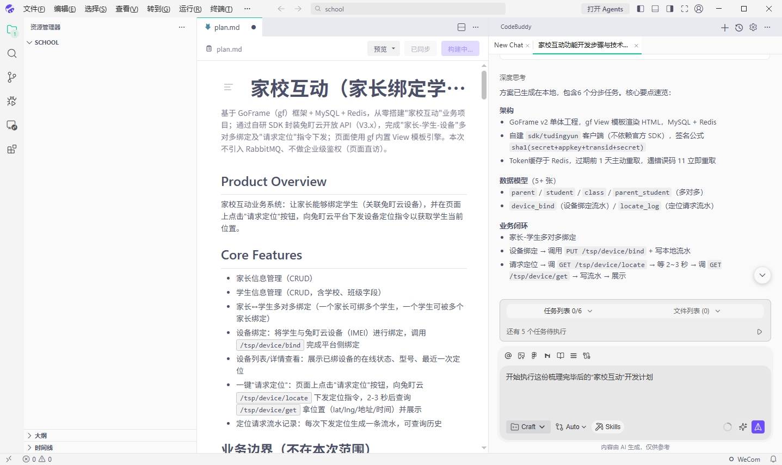Send the message with purple send button
Screen dimensions: 782x465
click(x=758, y=427)
